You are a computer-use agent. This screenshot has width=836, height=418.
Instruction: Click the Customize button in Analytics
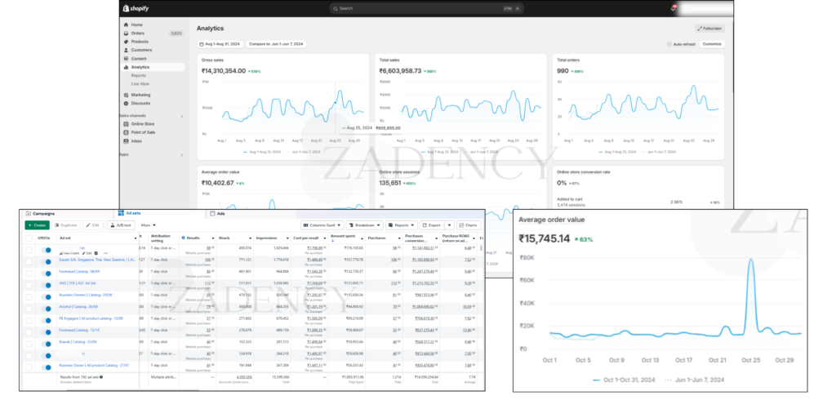712,44
